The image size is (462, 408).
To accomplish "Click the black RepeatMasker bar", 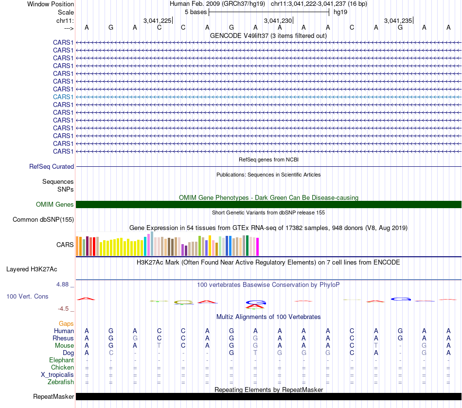I will [269, 396].
